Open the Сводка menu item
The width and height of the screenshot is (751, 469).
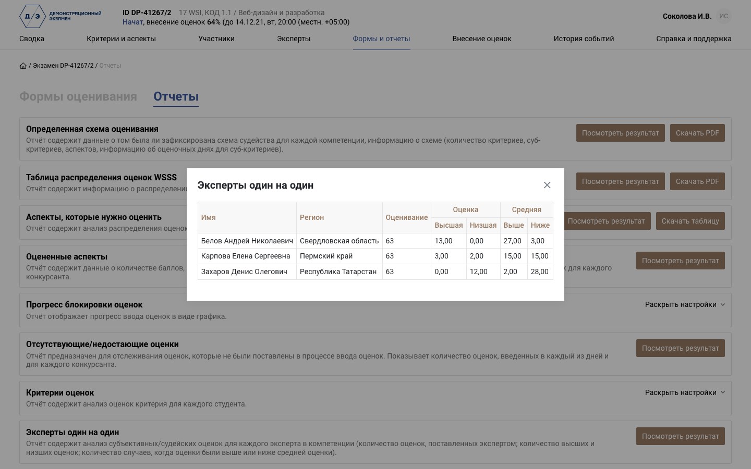(32, 39)
